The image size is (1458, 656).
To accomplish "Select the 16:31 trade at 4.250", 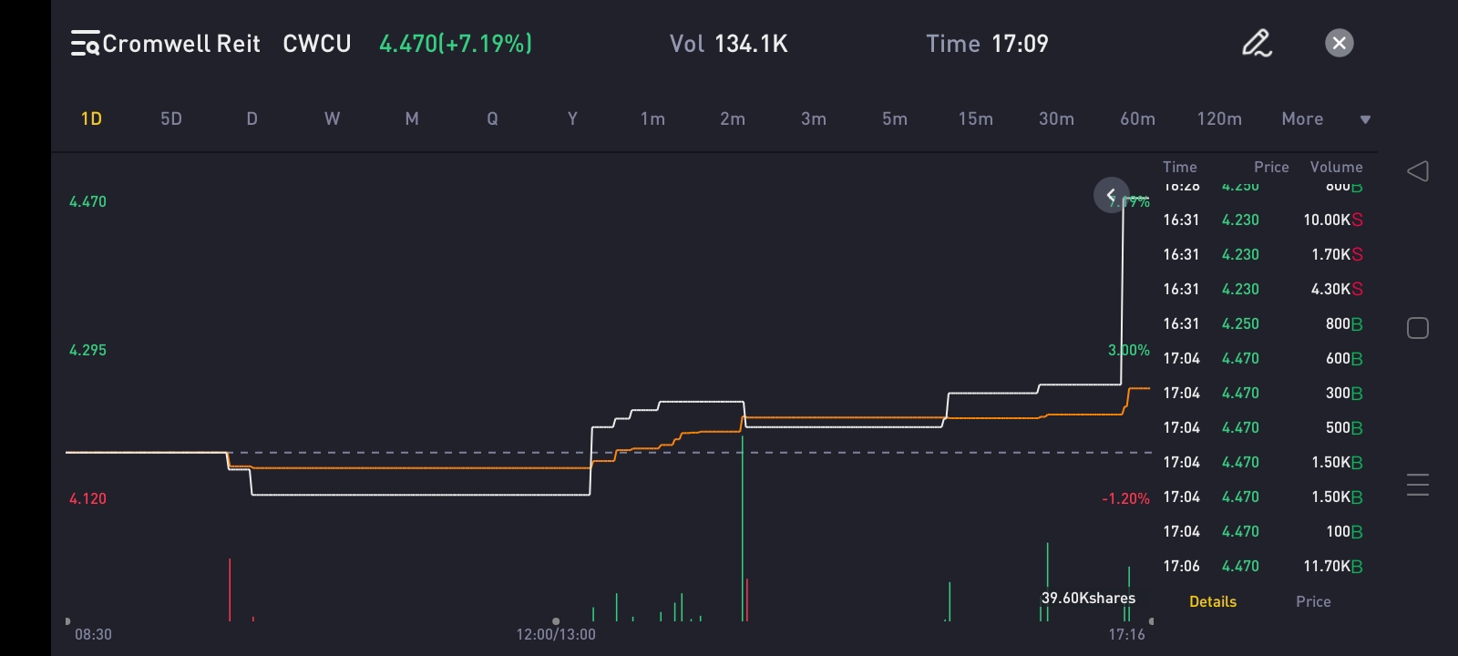I will (x=1263, y=323).
